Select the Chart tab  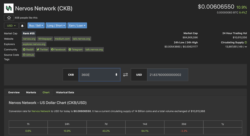[x=46, y=92]
